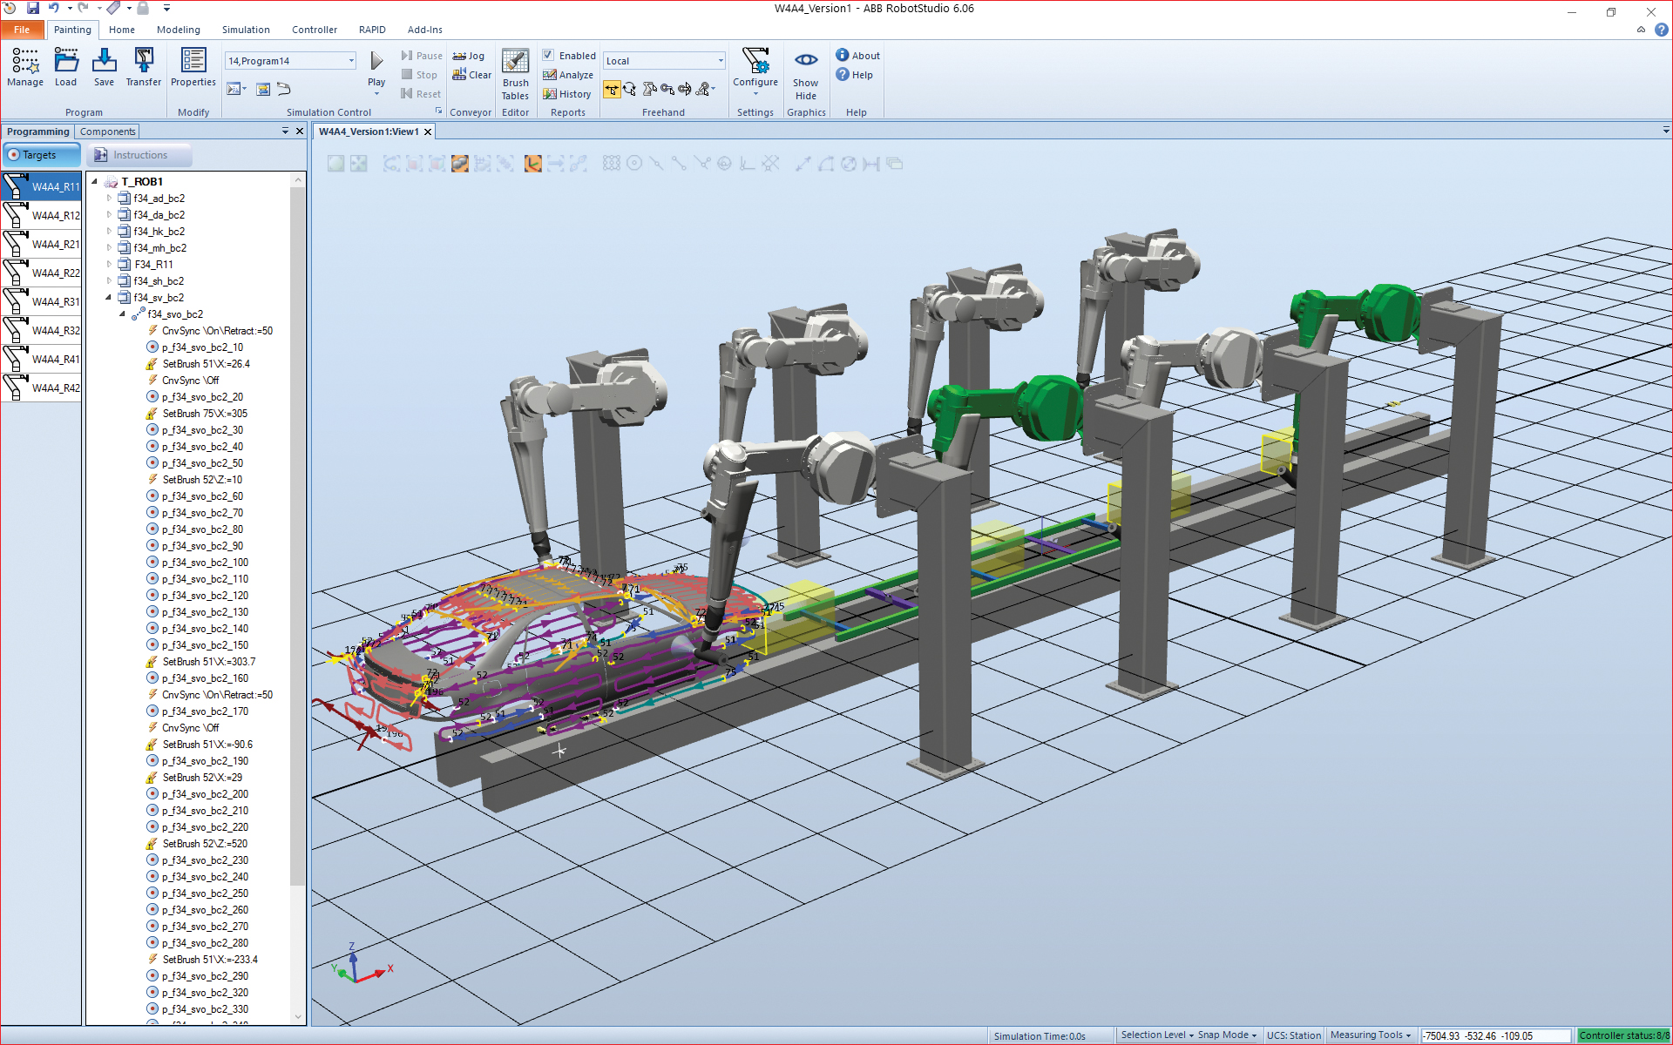This screenshot has width=1673, height=1045.
Task: Expand the f34_ad_bc2 tree node
Action: coord(109,199)
